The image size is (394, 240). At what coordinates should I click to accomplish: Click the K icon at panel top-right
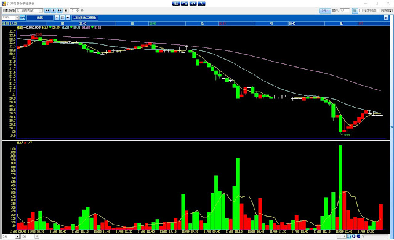386,18
